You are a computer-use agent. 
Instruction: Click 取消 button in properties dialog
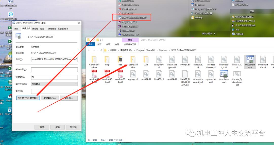58,127
